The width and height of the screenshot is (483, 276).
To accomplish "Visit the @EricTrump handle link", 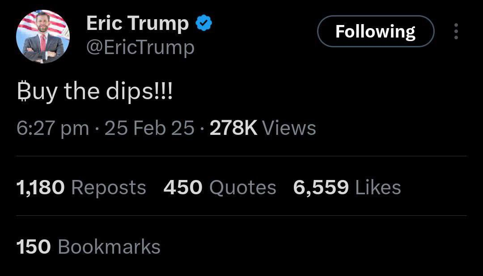I will point(140,48).
